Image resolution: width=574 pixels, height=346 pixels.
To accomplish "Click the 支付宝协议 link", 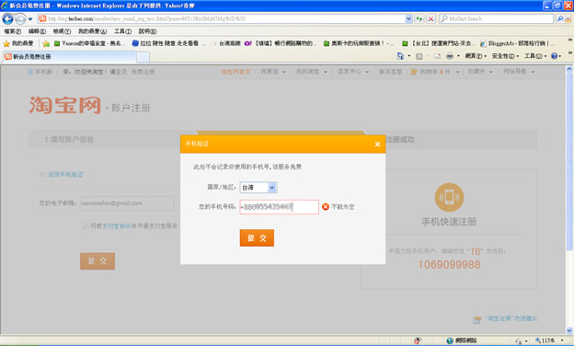I will click(x=116, y=226).
